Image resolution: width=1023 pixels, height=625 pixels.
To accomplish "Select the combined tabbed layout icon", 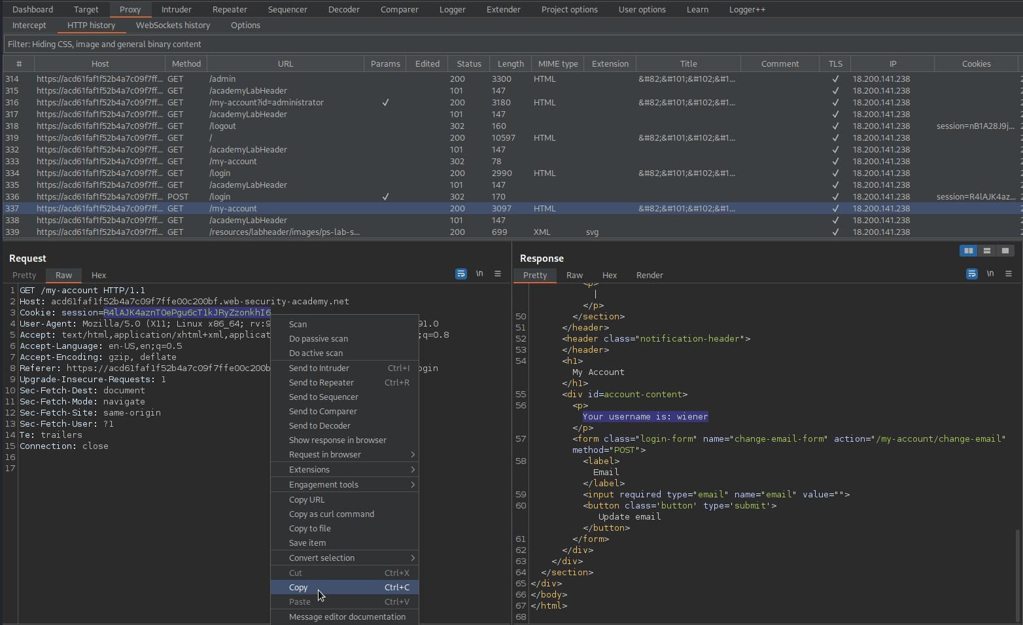I will 1005,251.
